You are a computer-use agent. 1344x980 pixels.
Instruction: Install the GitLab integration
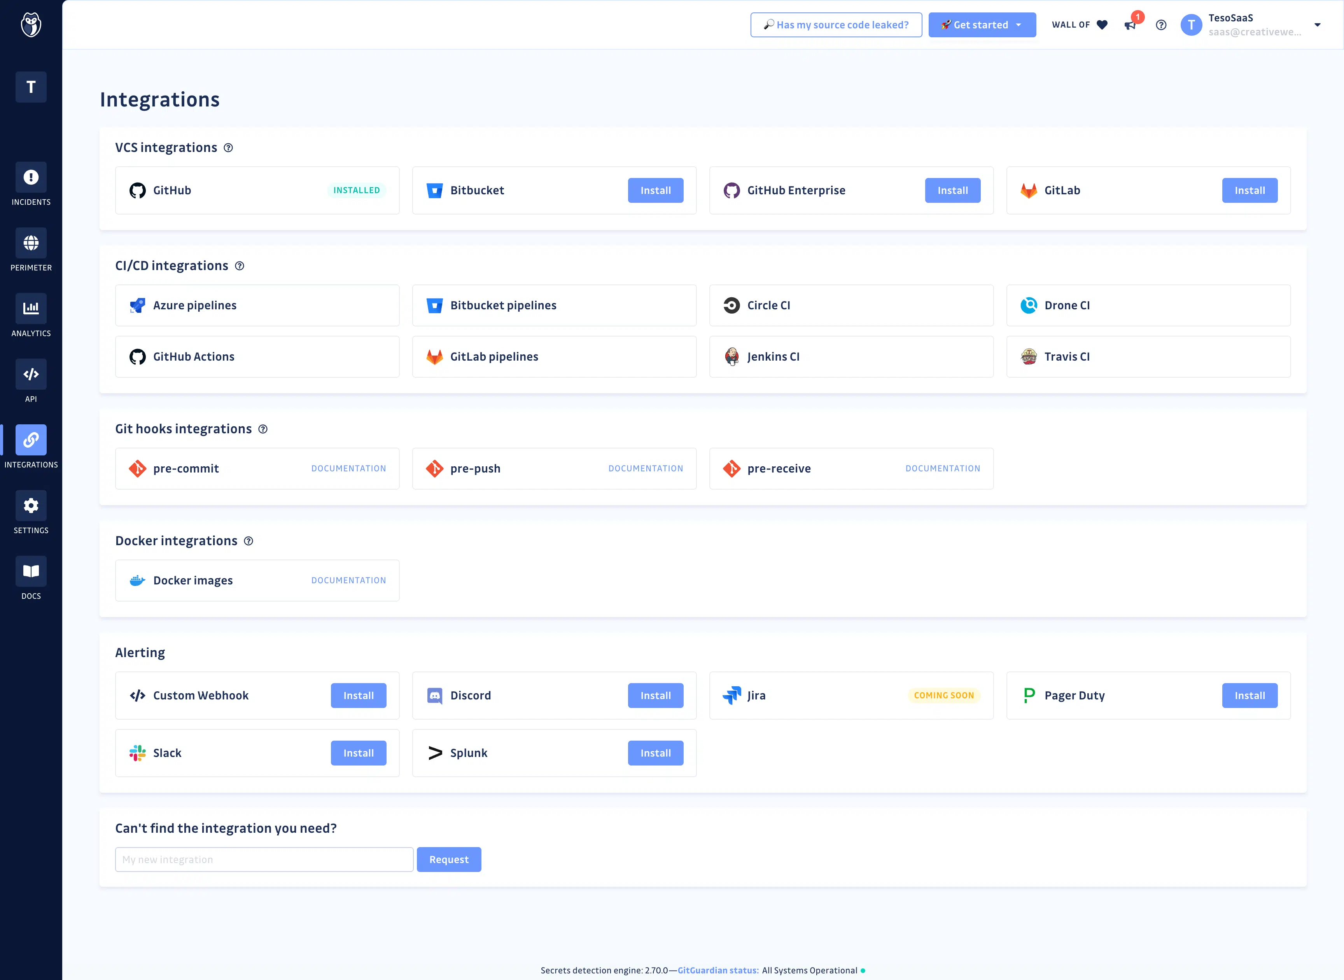(1249, 190)
